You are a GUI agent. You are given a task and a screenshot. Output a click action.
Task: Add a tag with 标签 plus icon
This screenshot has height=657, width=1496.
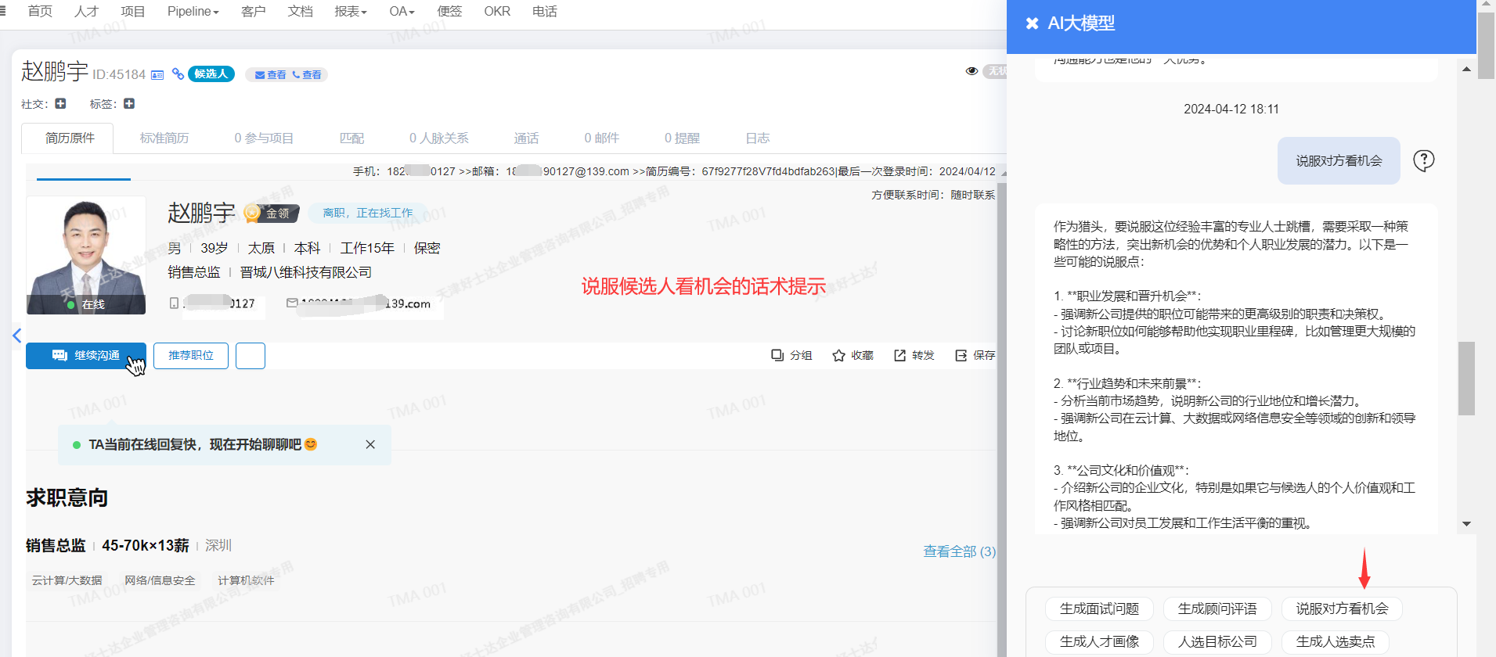point(129,103)
